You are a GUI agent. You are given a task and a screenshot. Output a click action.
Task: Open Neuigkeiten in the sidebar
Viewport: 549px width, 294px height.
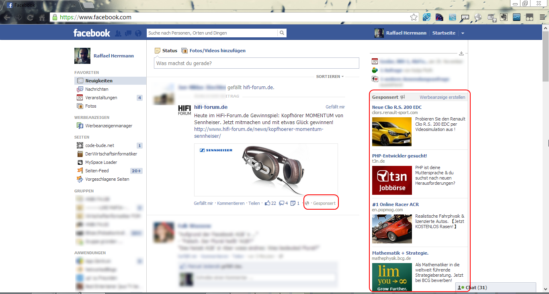click(110, 81)
